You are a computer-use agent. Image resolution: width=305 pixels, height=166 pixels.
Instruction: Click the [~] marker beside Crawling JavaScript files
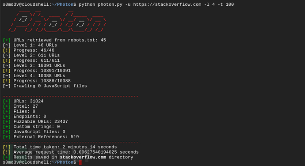pyautogui.click(x=7, y=86)
